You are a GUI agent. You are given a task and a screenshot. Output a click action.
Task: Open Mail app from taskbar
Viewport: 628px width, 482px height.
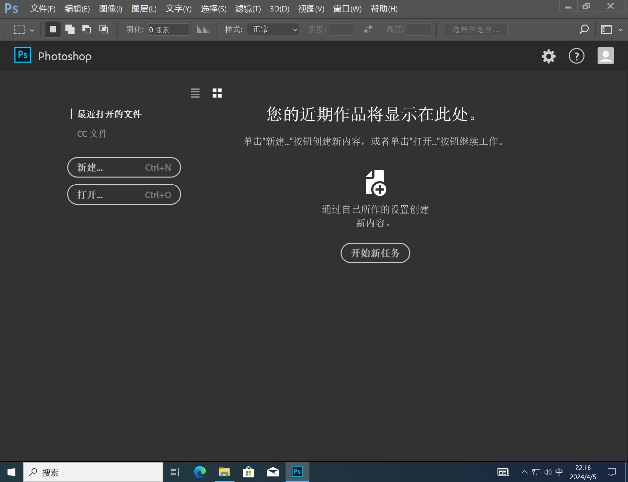click(273, 472)
